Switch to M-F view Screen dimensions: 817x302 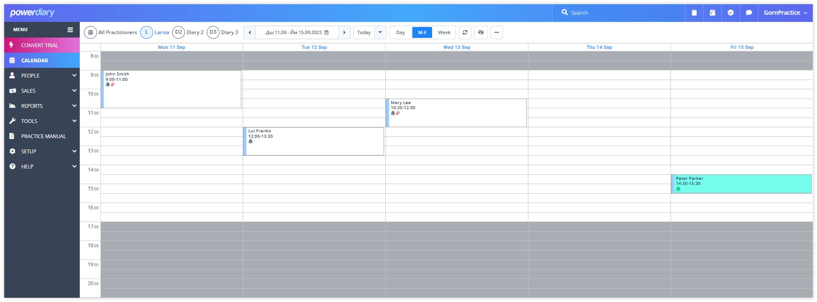tap(422, 32)
